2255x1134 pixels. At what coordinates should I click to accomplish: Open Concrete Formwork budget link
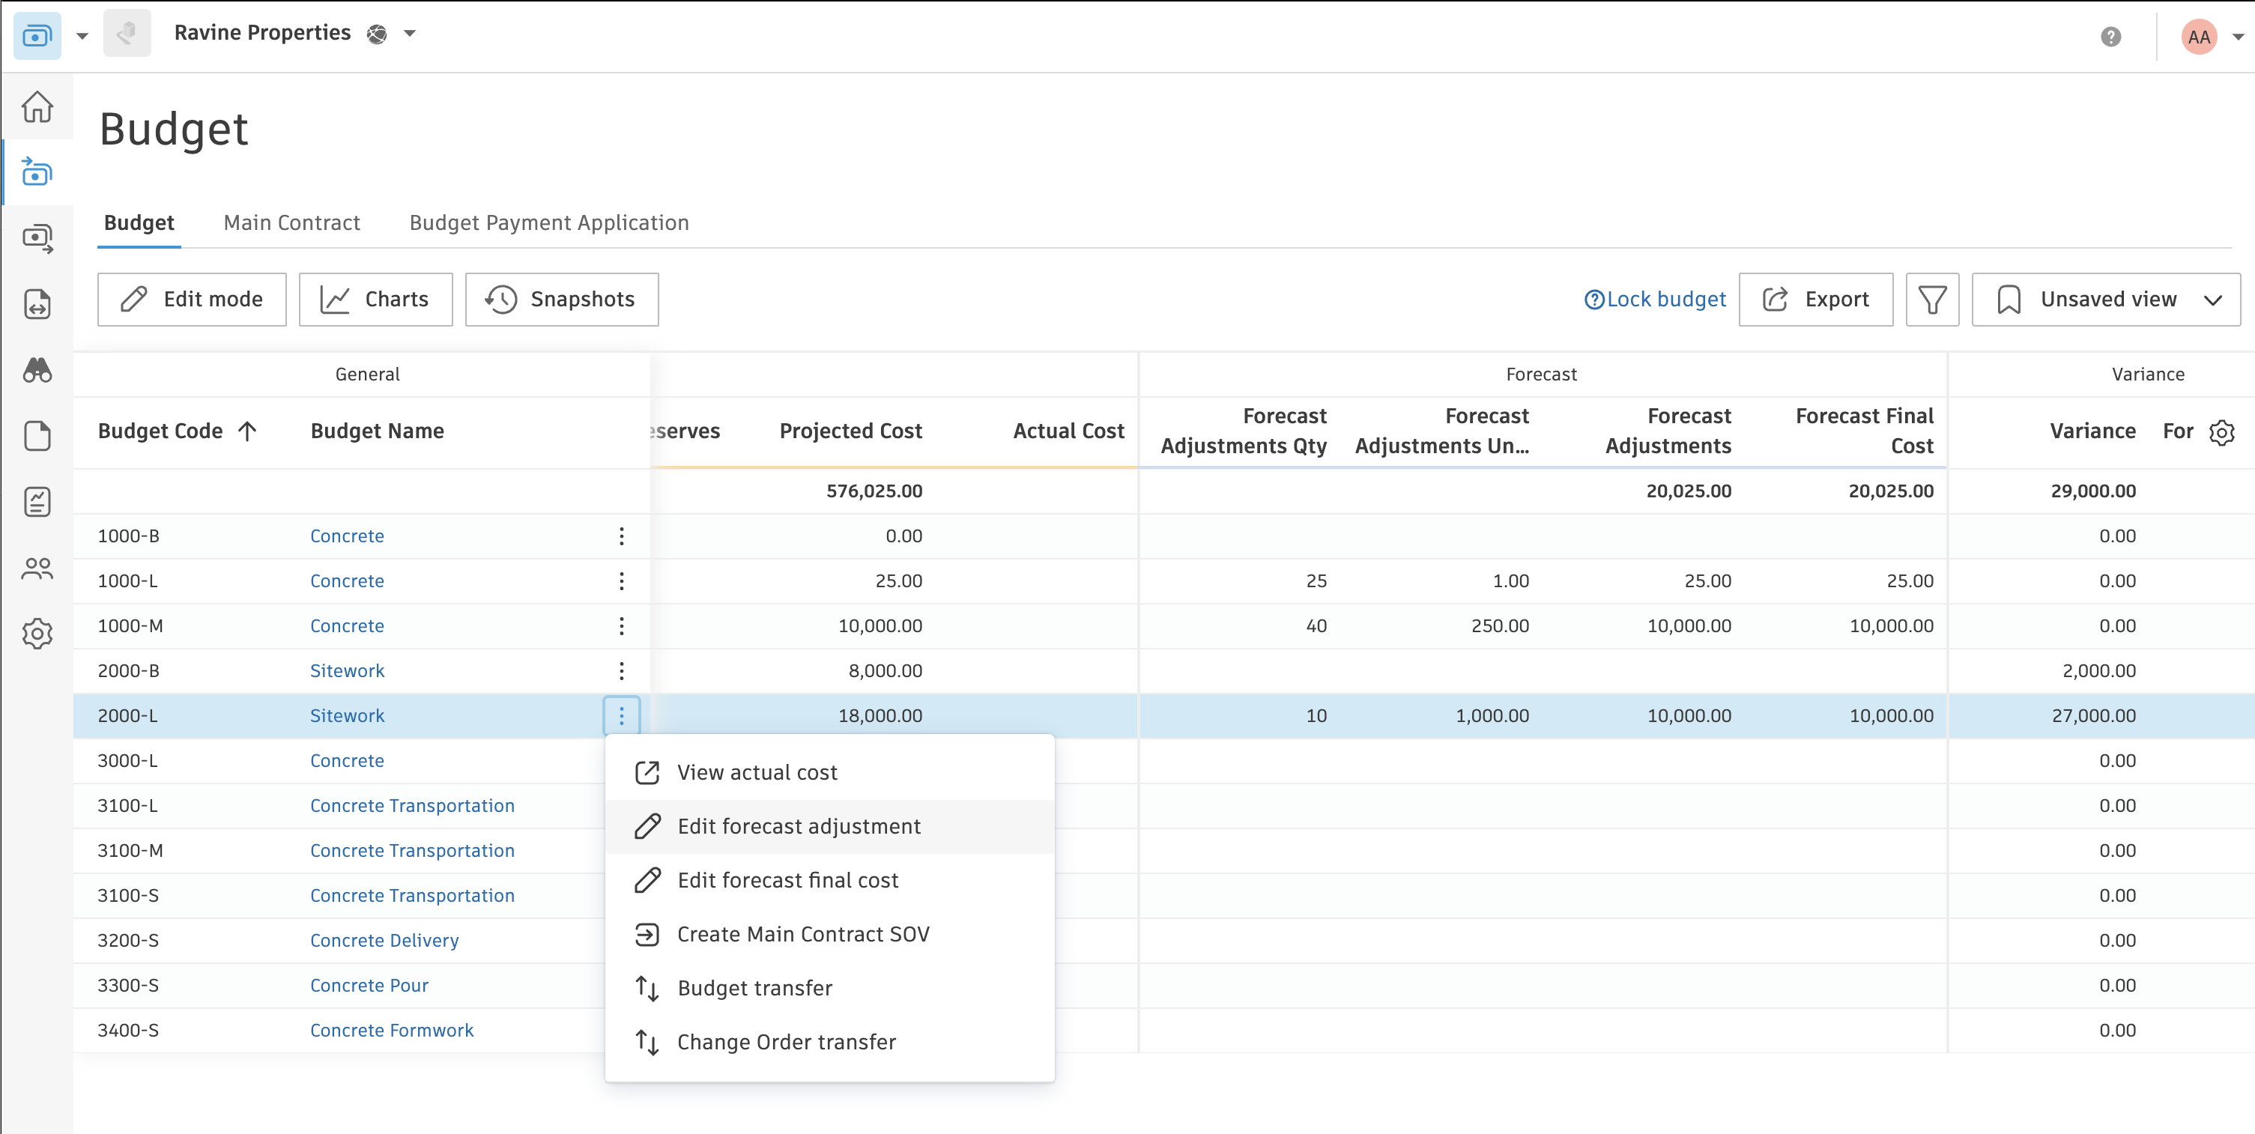[391, 1030]
